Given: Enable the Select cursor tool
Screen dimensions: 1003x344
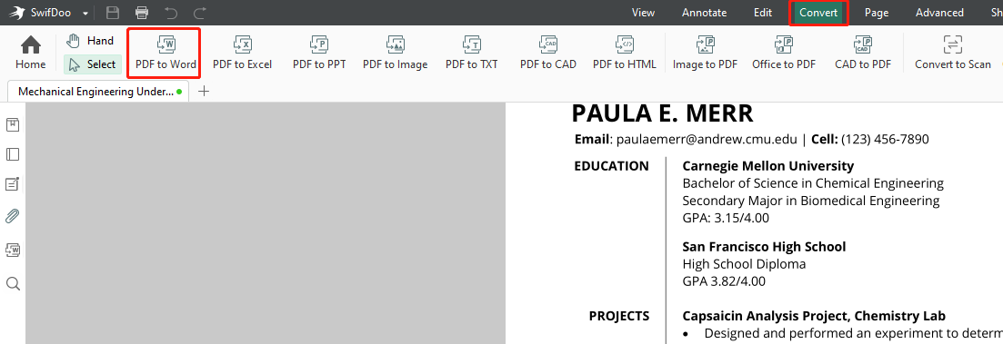Looking at the screenshot, I should tap(92, 64).
